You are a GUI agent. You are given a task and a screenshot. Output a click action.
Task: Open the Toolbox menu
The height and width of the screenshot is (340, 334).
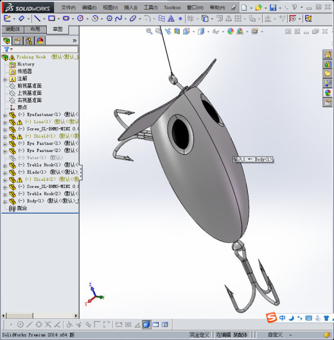172,8
